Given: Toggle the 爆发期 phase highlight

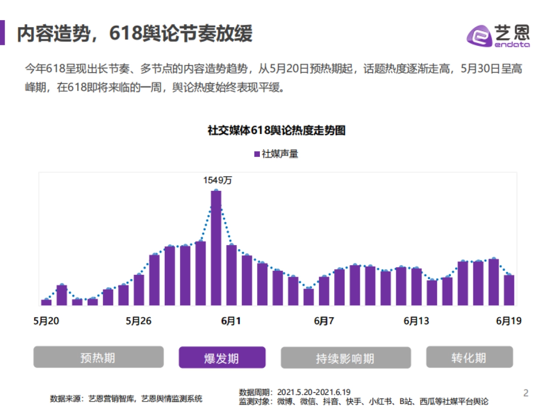Looking at the screenshot, I should point(222,357).
